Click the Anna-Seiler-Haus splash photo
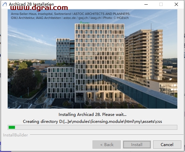This screenshot has width=185, height=152. pyautogui.click(x=92, y=59)
